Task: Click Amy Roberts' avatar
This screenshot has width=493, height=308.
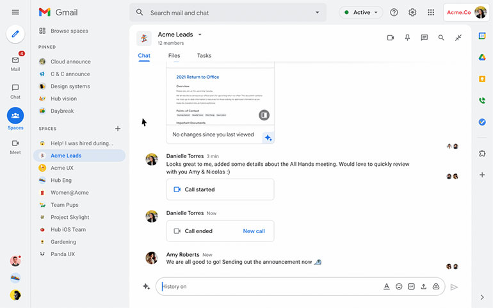Action: (152, 257)
